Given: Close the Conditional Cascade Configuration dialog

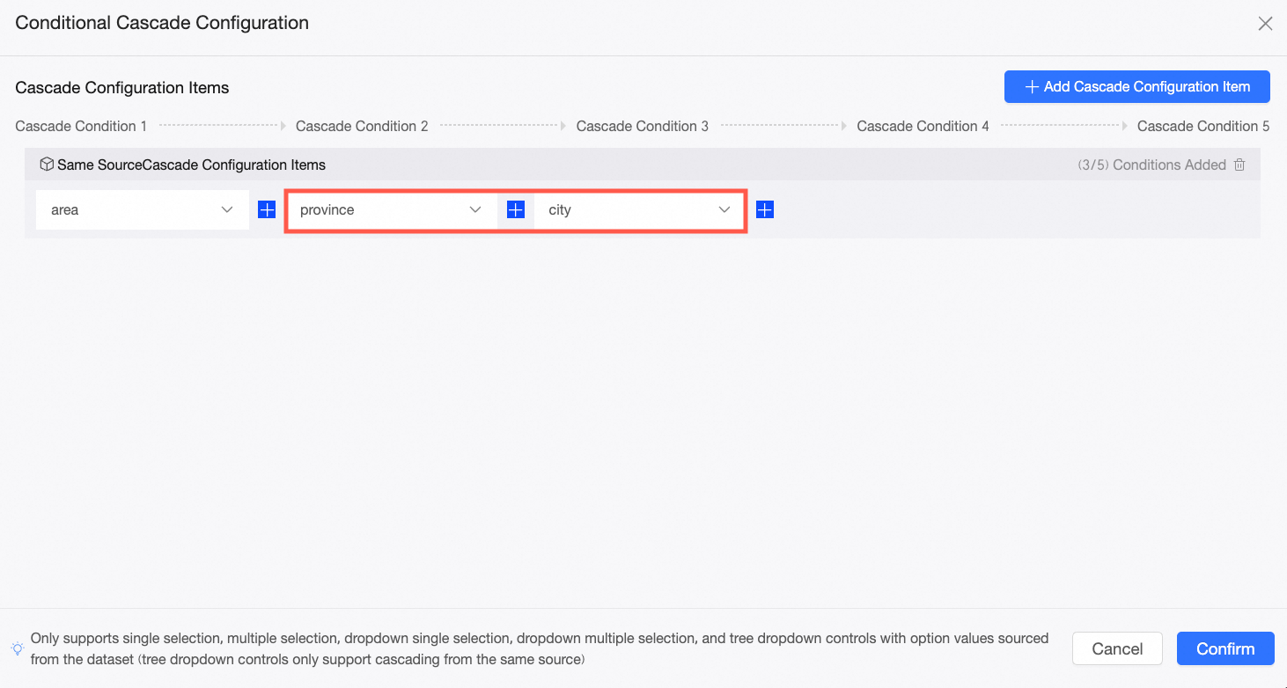Looking at the screenshot, I should [x=1265, y=24].
